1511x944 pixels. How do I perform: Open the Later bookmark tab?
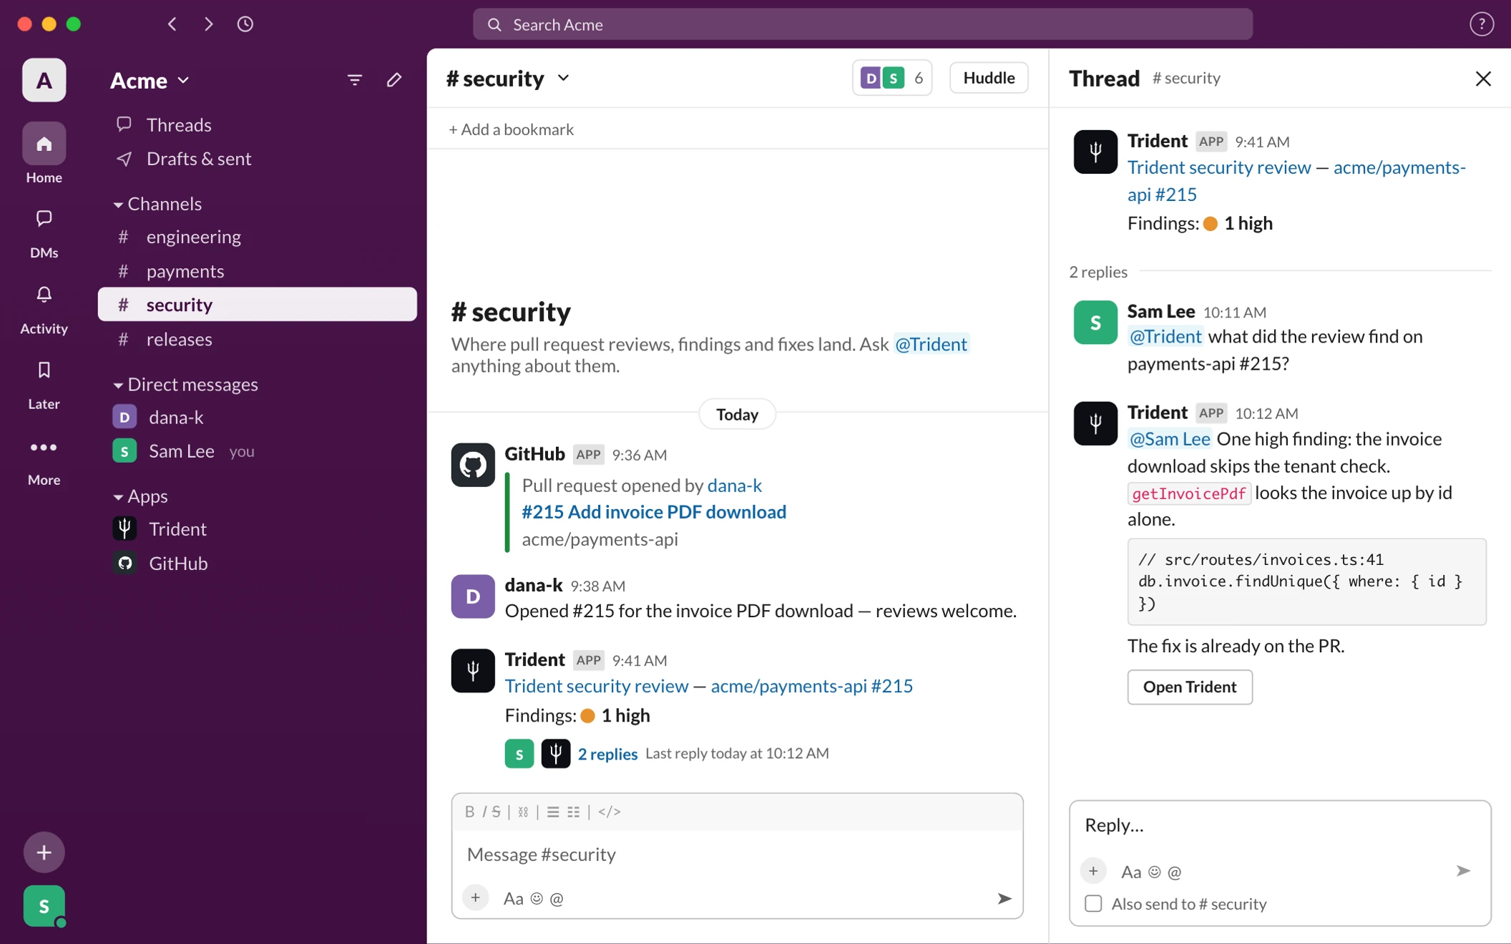tap(44, 385)
